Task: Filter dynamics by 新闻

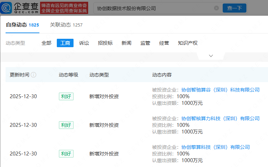Action: 127,43
